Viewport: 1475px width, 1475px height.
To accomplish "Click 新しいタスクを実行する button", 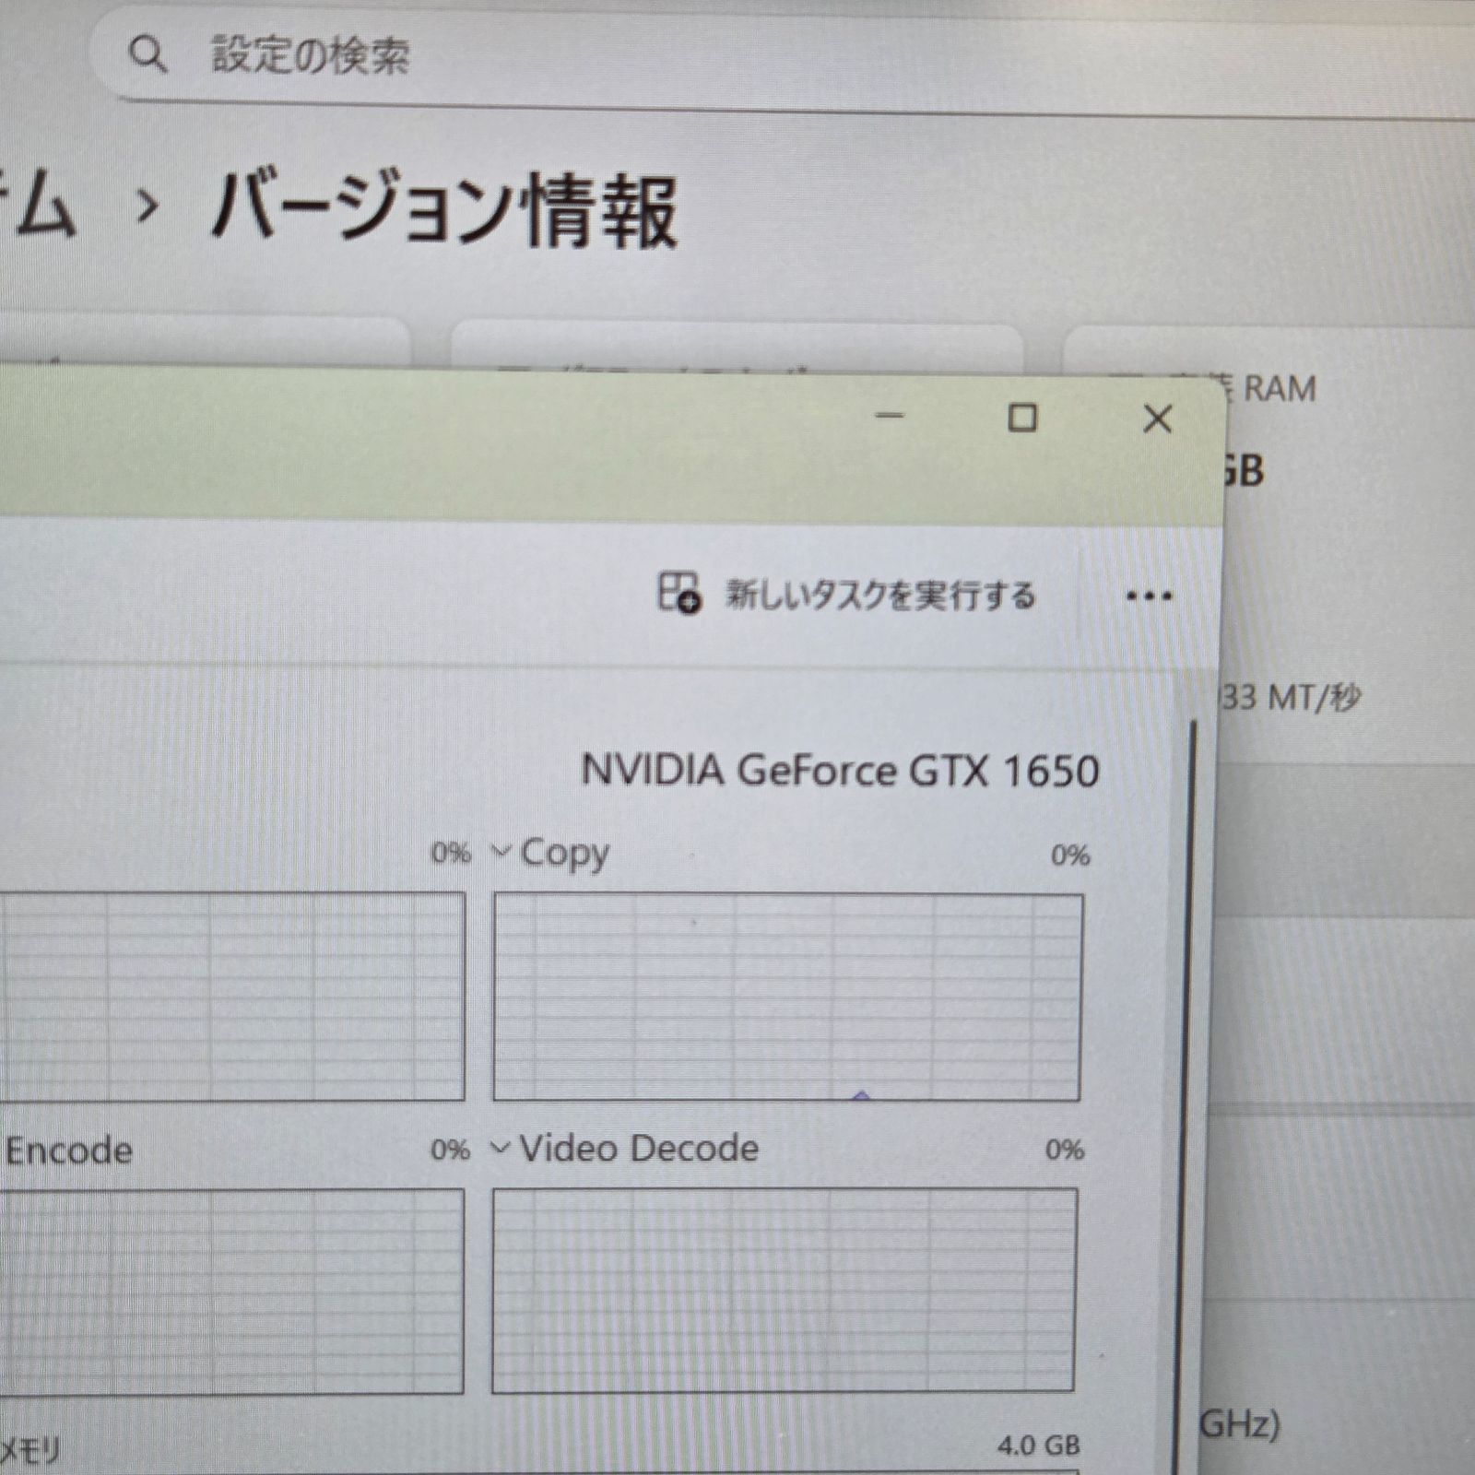I will pos(846,594).
